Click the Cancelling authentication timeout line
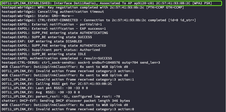The image size is (226, 112). 53,12
